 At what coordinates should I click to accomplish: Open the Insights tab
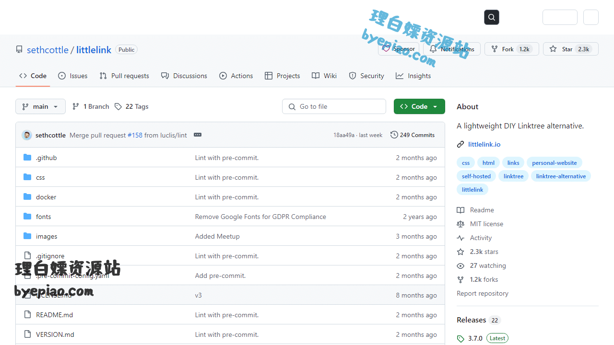pos(413,76)
